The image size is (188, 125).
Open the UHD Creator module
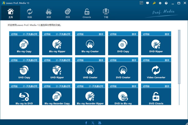(90, 71)
